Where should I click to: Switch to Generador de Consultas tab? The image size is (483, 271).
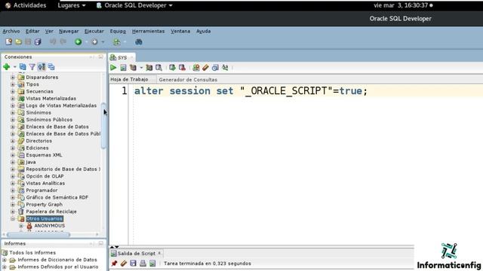coord(188,80)
